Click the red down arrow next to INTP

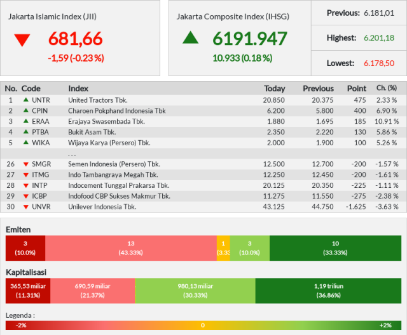(x=26, y=186)
